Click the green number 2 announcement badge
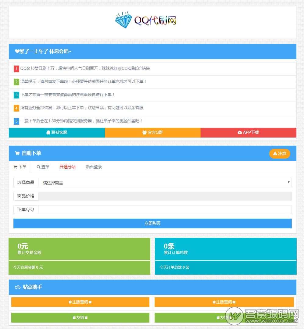This screenshot has height=329, width=304. click(16, 82)
